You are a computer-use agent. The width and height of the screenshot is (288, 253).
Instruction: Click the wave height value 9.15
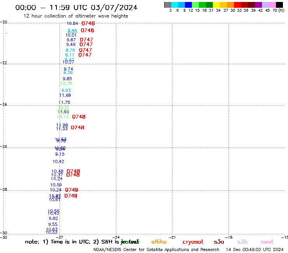[x=60, y=155]
